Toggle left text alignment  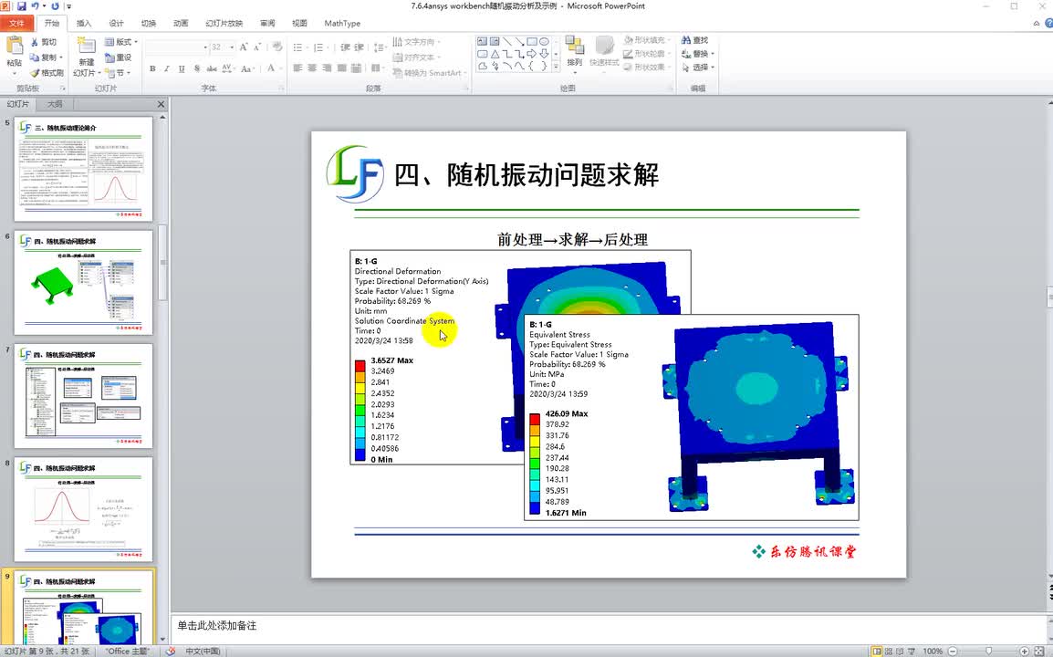tap(297, 68)
